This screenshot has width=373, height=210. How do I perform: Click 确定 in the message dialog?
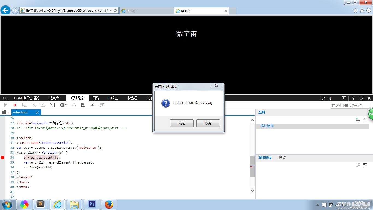coord(182,123)
